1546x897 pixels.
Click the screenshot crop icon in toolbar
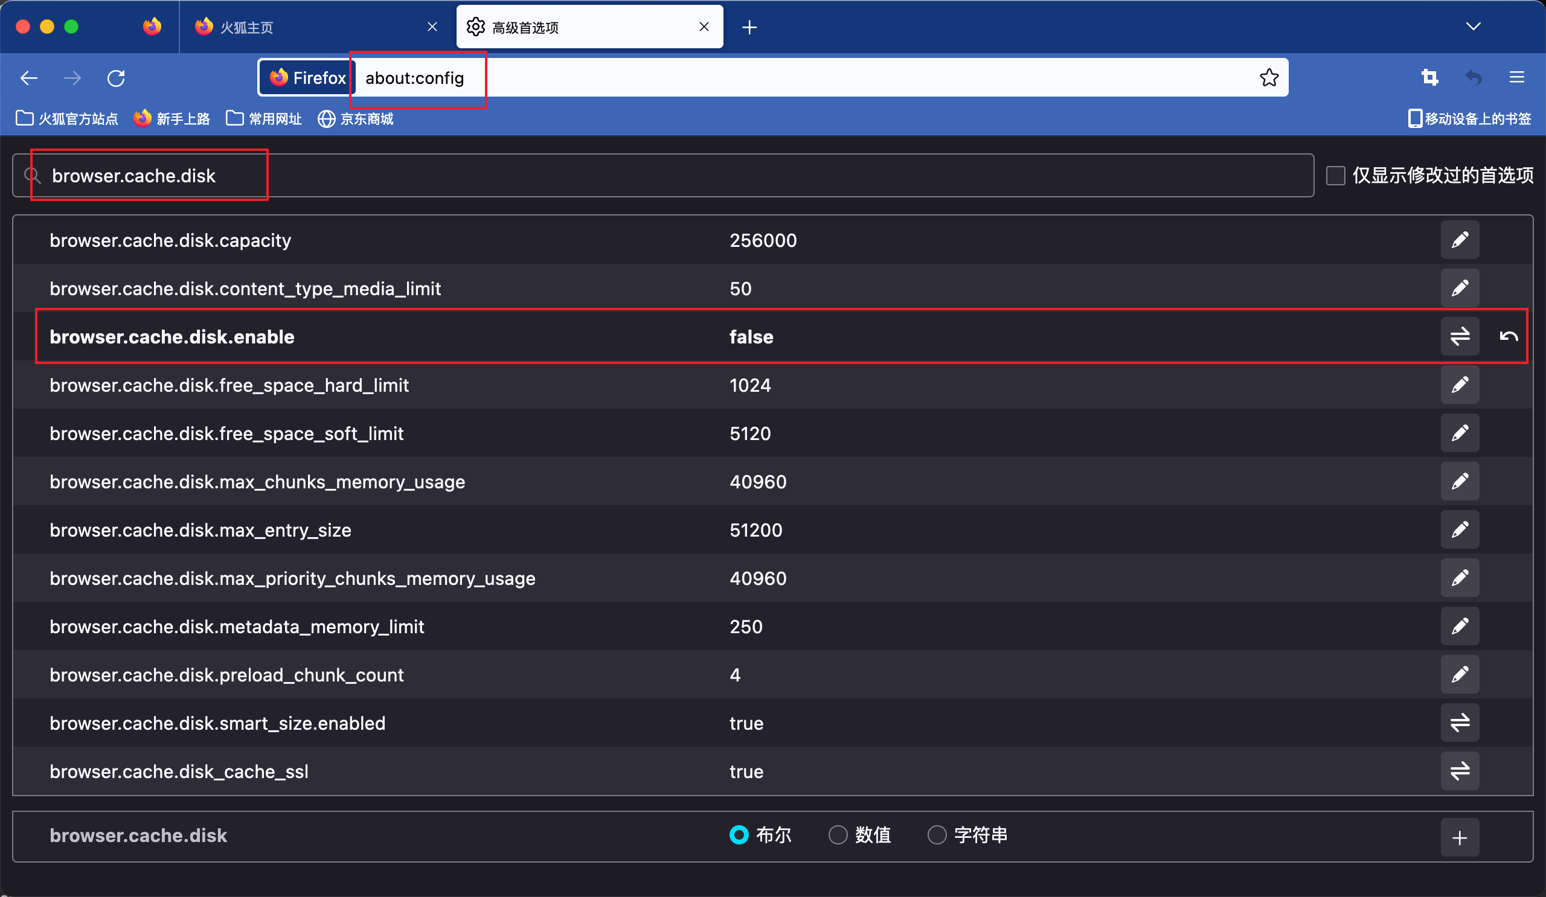click(1429, 78)
